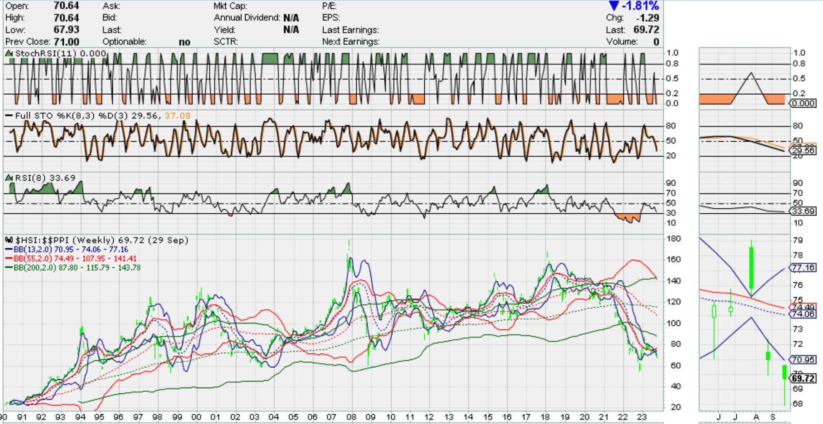This screenshot has width=823, height=424.
Task: Click the blue down-arrow next to -1.81%
Action: (613, 6)
